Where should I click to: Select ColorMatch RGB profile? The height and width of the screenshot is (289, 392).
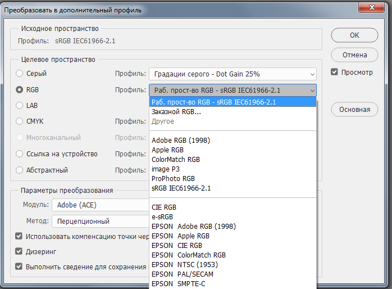[233, 159]
